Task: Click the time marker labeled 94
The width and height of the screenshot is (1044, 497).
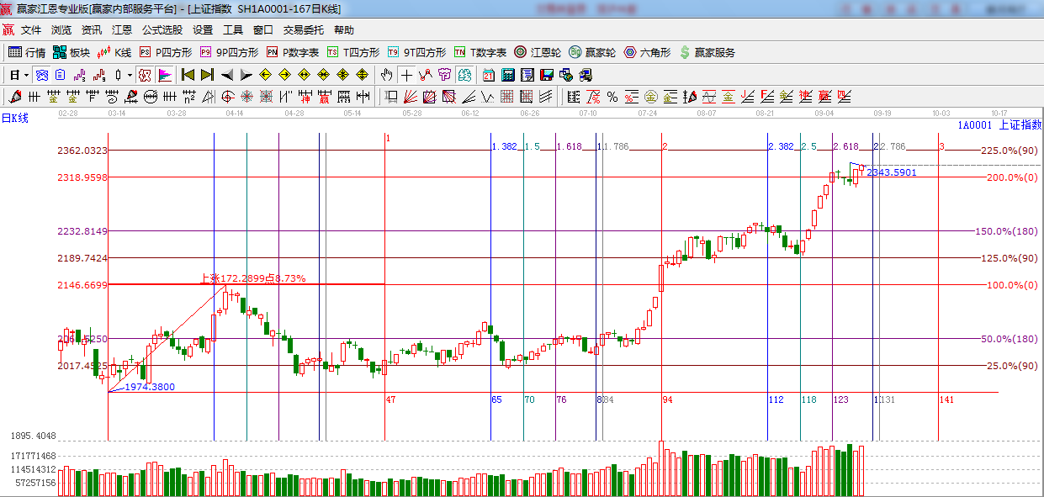Action: coord(666,399)
